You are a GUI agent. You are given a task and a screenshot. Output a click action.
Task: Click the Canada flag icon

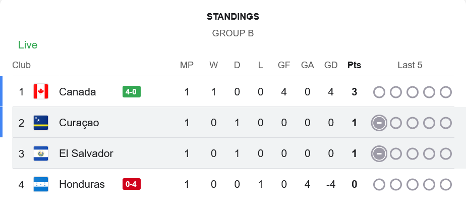(40, 92)
